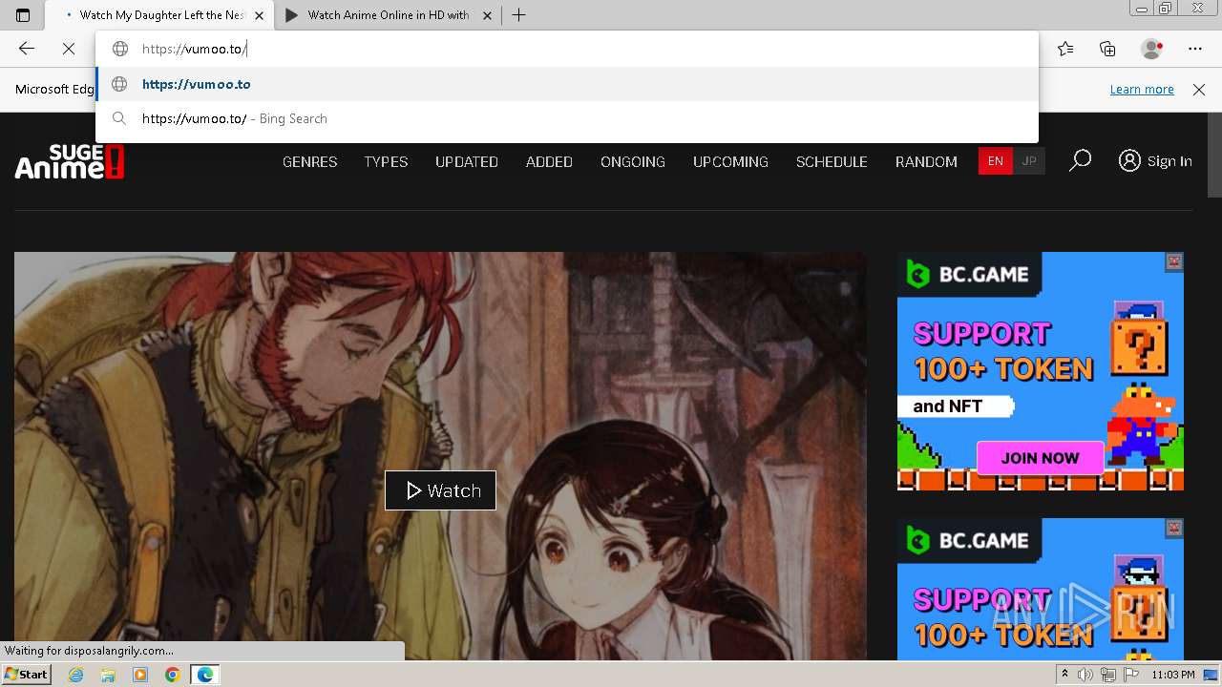Select Microsoft Edge taskbar button
This screenshot has width=1222, height=687.
[x=204, y=675]
